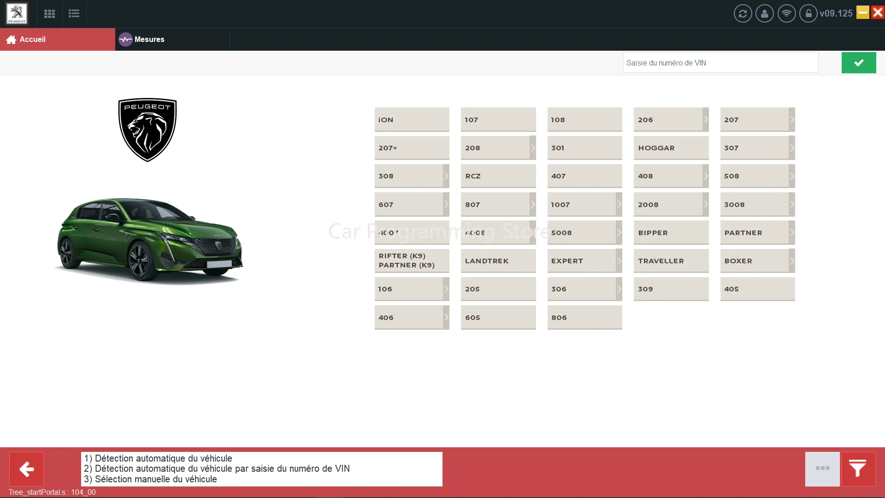Screen dimensions: 885x498
Task: Click the Tree_startPortal.s status text
Action: (x=52, y=492)
